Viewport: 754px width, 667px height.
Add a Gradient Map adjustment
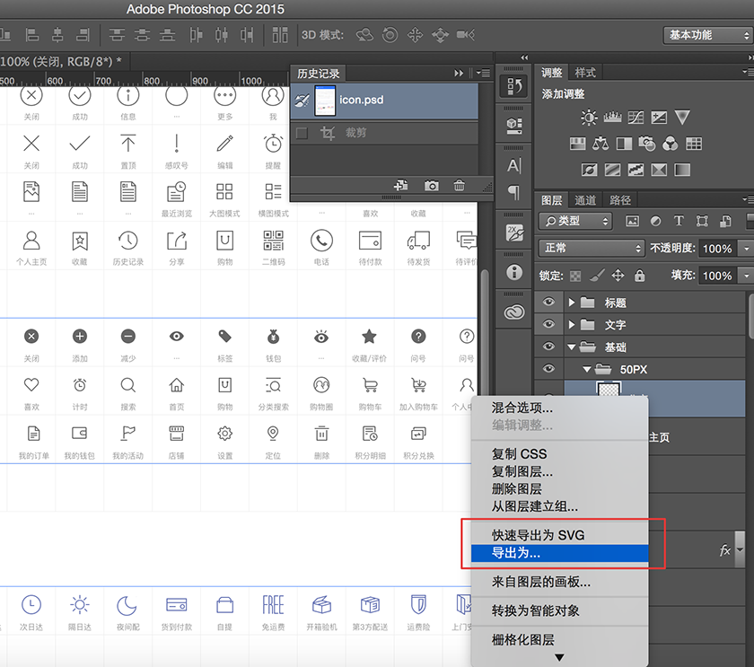[682, 170]
